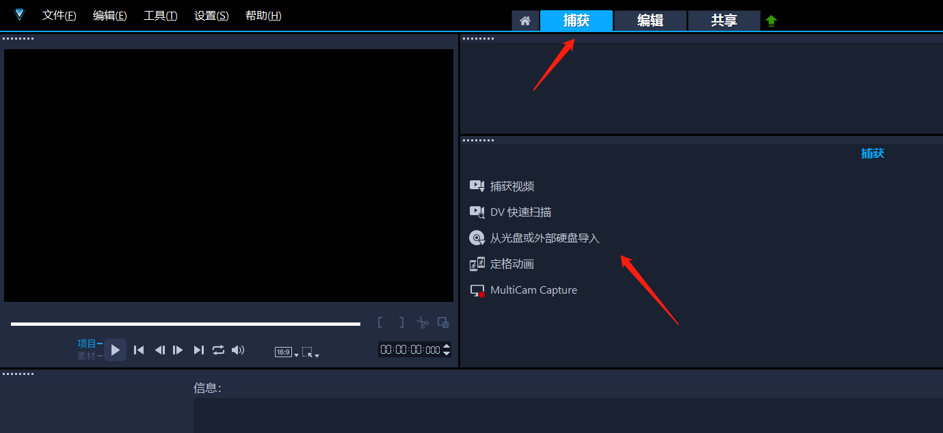The image size is (943, 433).
Task: Click the green upgrade arrow icon
Action: [771, 21]
